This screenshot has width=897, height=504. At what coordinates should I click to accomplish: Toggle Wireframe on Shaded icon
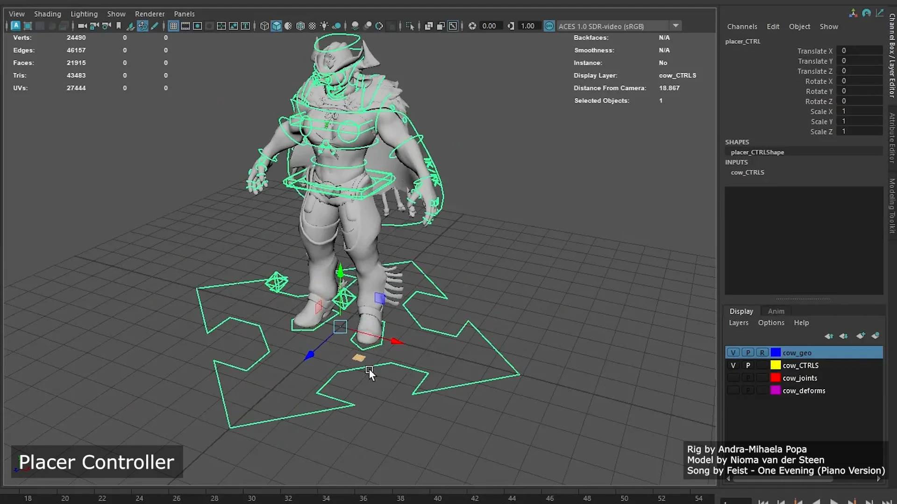300,26
